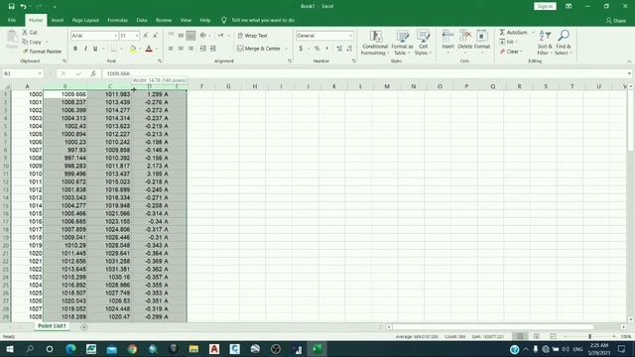Click AutoSum button
Screen dimensions: 635x357
(x=514, y=33)
